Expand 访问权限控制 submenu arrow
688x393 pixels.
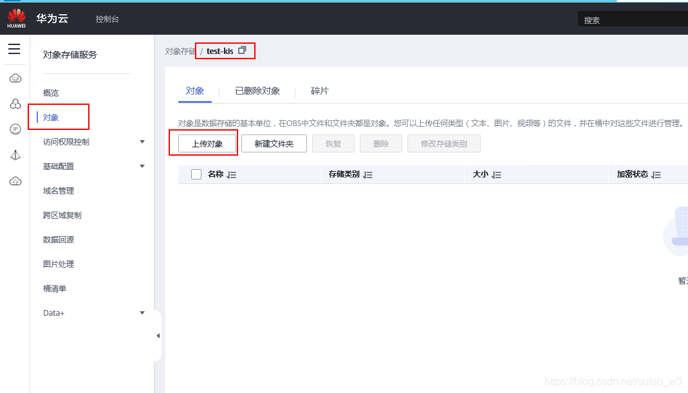pos(142,142)
